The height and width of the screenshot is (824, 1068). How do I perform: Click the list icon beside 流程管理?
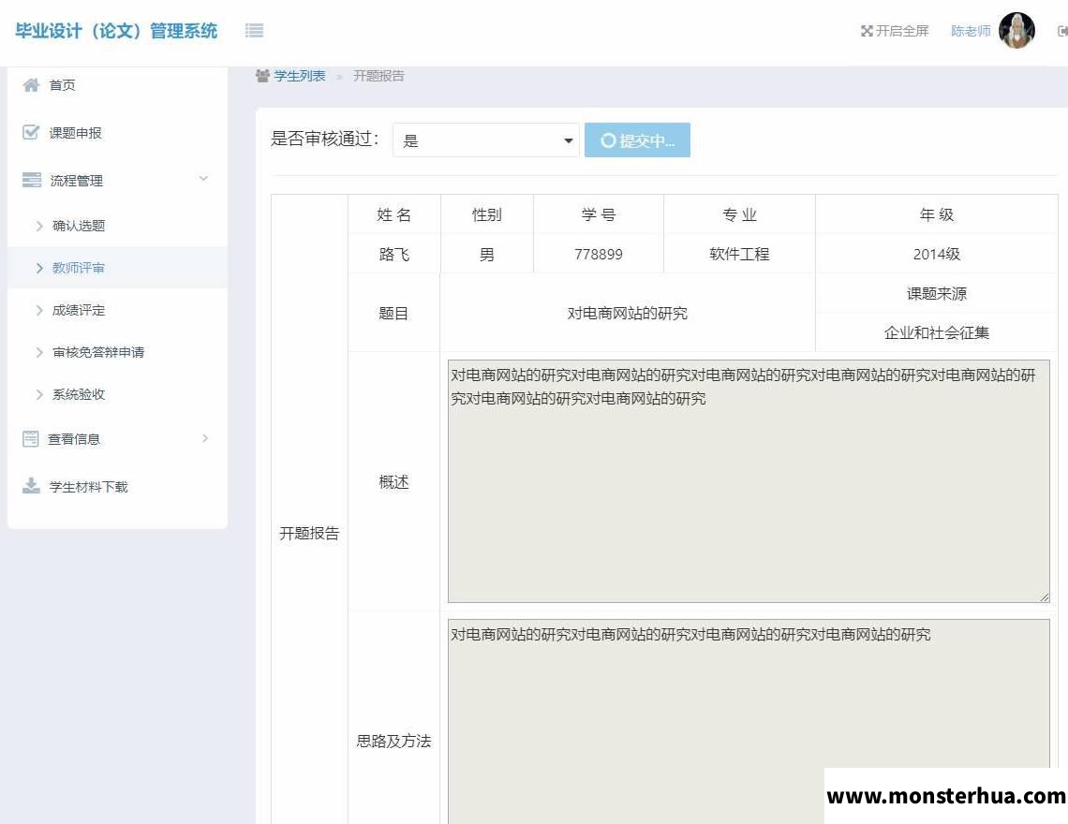coord(31,180)
